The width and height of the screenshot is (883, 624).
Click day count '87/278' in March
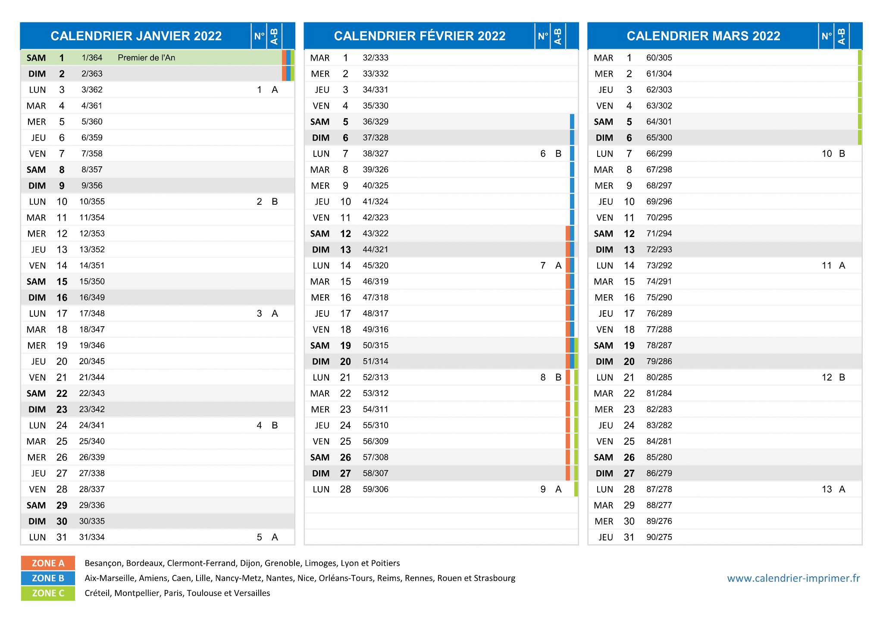tap(659, 489)
